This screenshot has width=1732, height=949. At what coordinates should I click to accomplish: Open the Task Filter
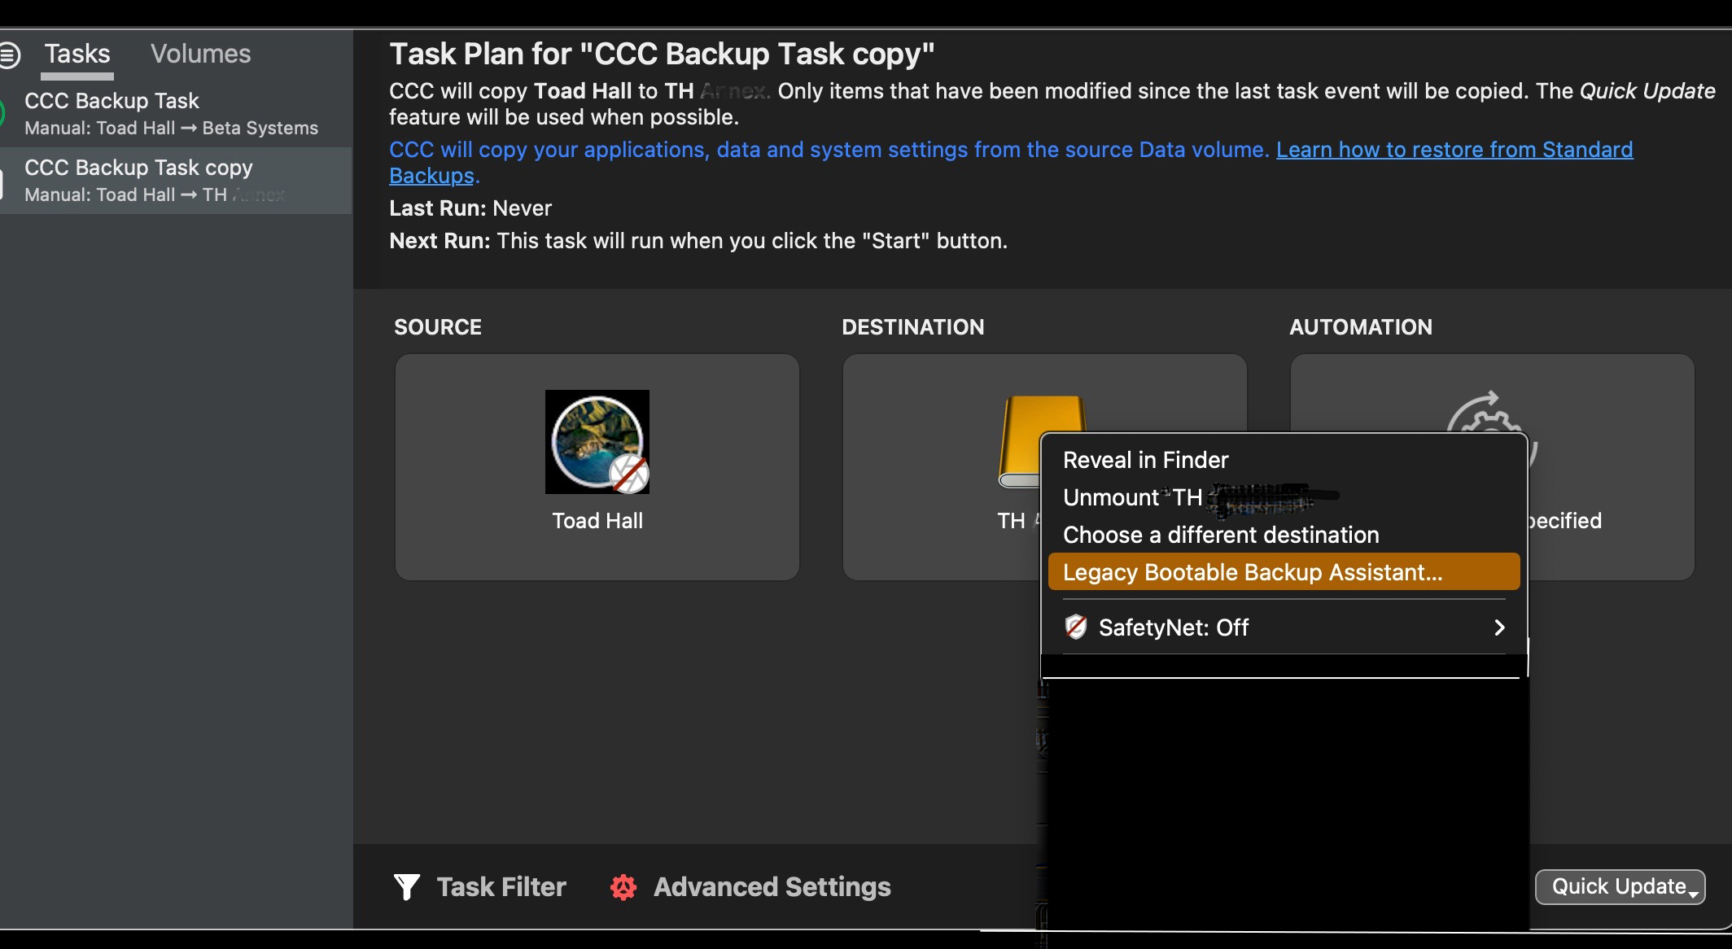click(501, 886)
